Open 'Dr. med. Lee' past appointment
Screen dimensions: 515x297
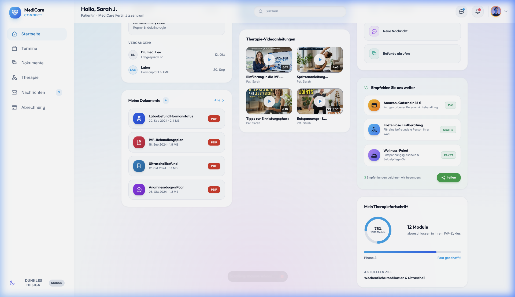177,55
